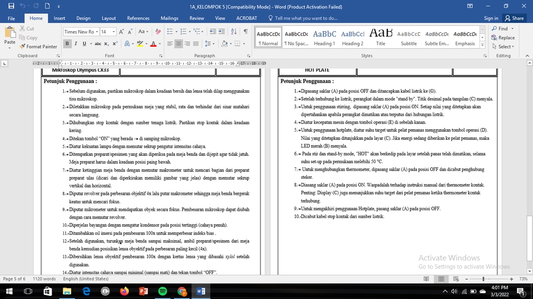Apply the Heading 1 style
Image resolution: width=533 pixels, height=299 pixels.
(324, 37)
